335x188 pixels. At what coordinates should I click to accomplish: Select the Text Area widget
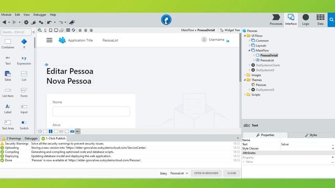tap(8, 125)
